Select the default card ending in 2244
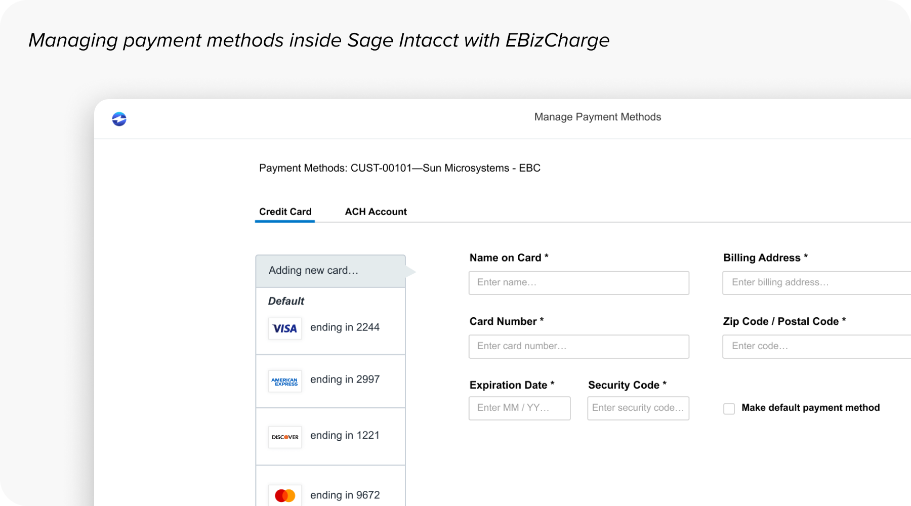 (330, 327)
